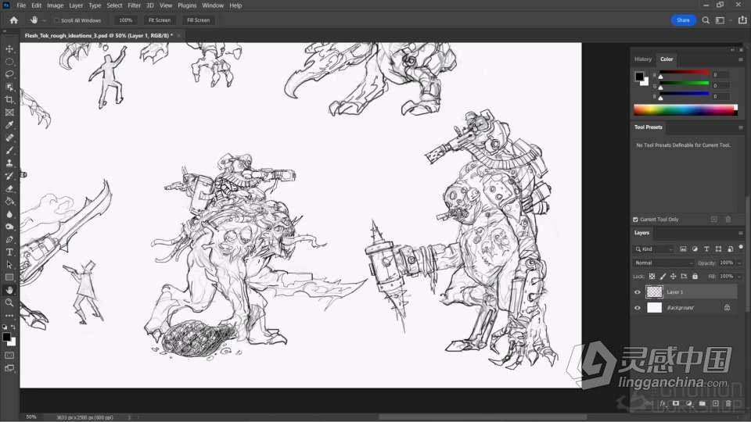This screenshot has width=751, height=422.
Task: Select the Rectangle shape tool
Action: click(9, 277)
